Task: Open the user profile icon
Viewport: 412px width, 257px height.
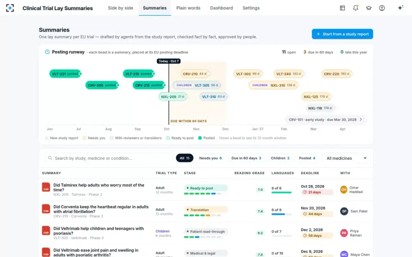Action: coord(382,8)
